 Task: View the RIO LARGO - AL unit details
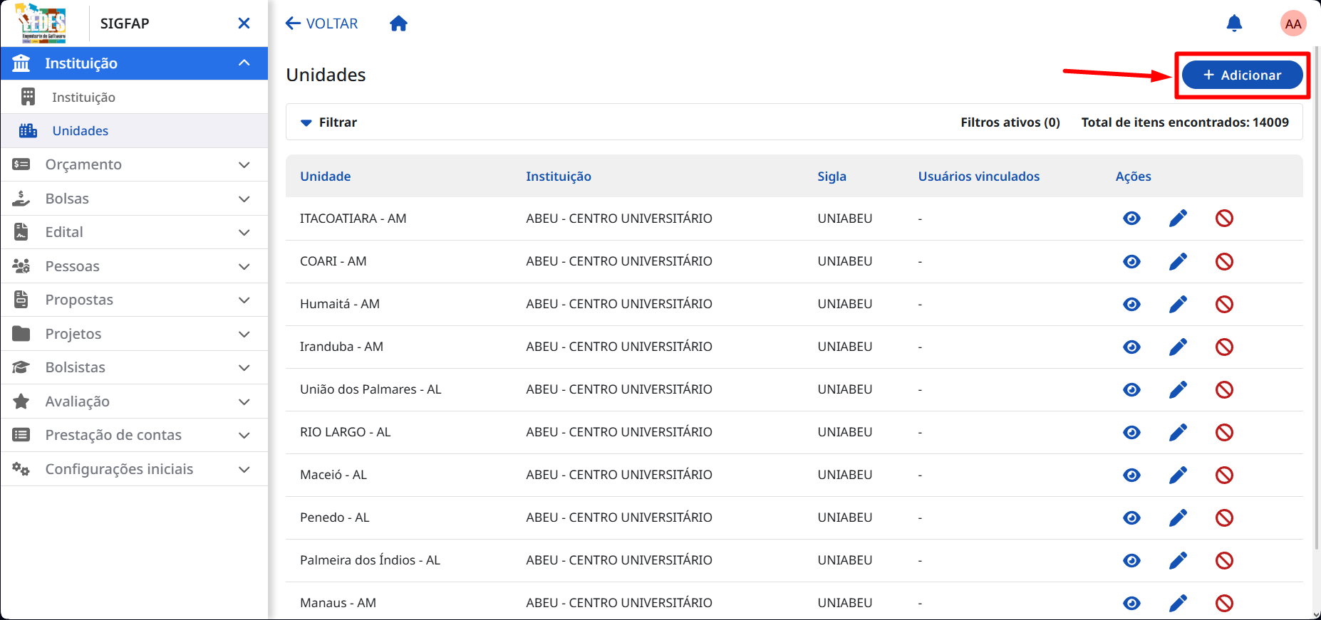(1131, 432)
